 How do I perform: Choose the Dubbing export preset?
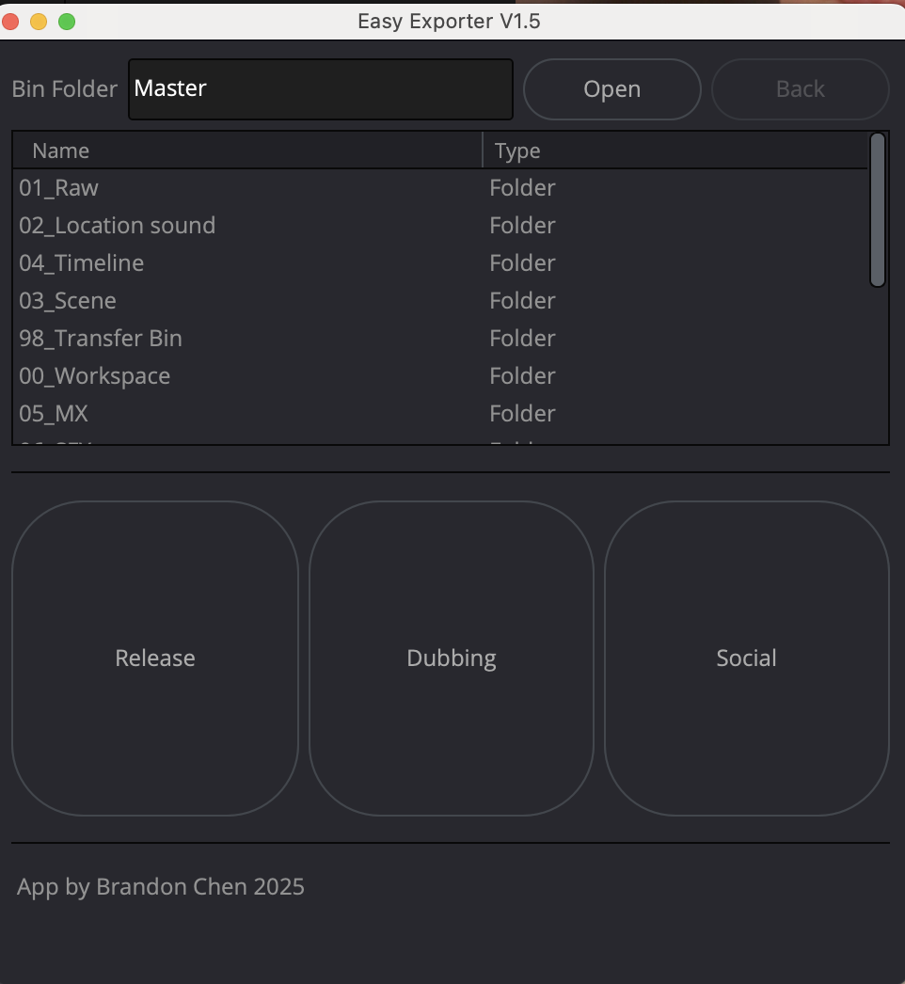click(452, 659)
